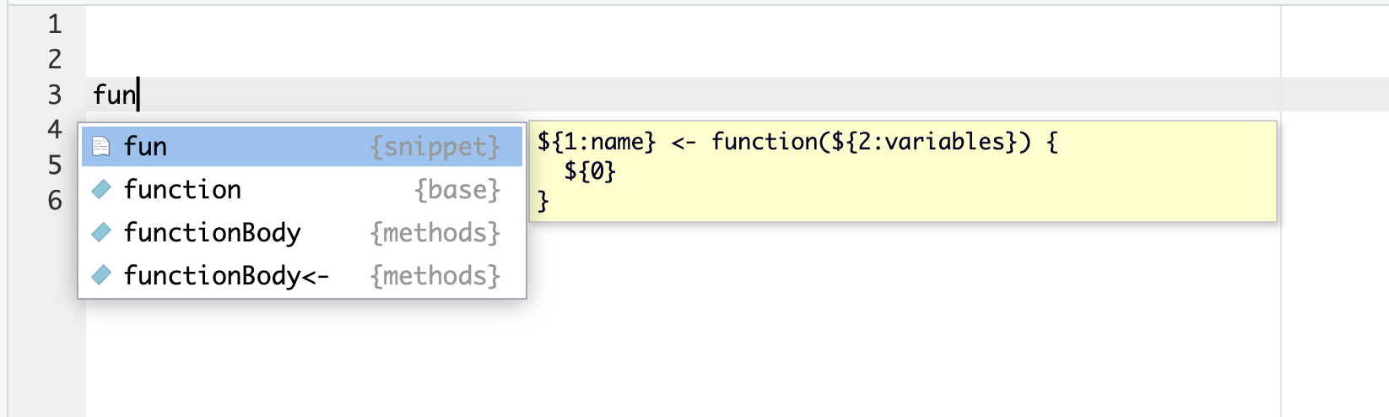Screen dimensions: 1389x417
Task: Select the fun snippet completion
Action: tap(302, 146)
